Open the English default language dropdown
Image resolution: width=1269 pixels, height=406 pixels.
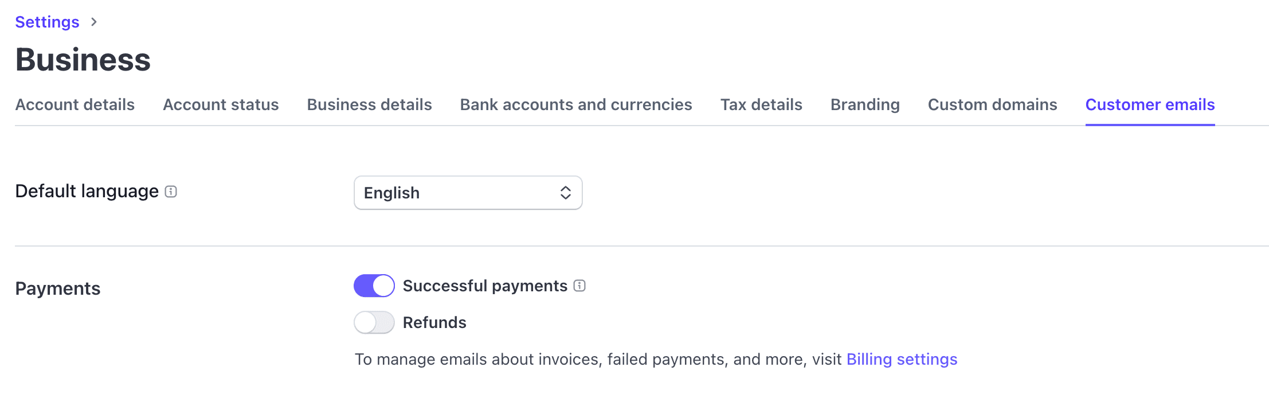point(468,193)
